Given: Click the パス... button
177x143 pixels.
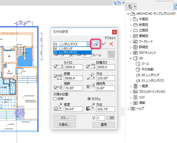Looking at the screenshot, I should pos(65,118).
